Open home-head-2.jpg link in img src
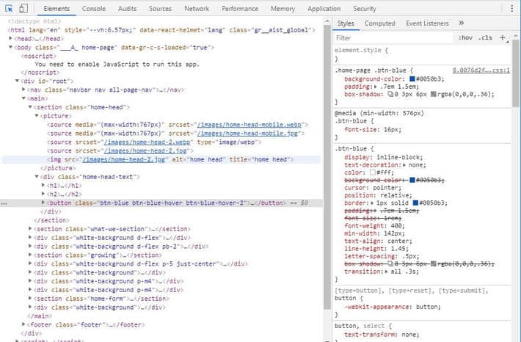 pyautogui.click(x=123, y=159)
